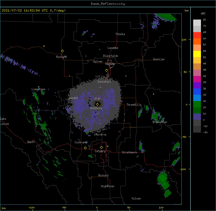Click the Innisfail city label
The width and height of the screenshot is (216, 211).
click(x=104, y=82)
